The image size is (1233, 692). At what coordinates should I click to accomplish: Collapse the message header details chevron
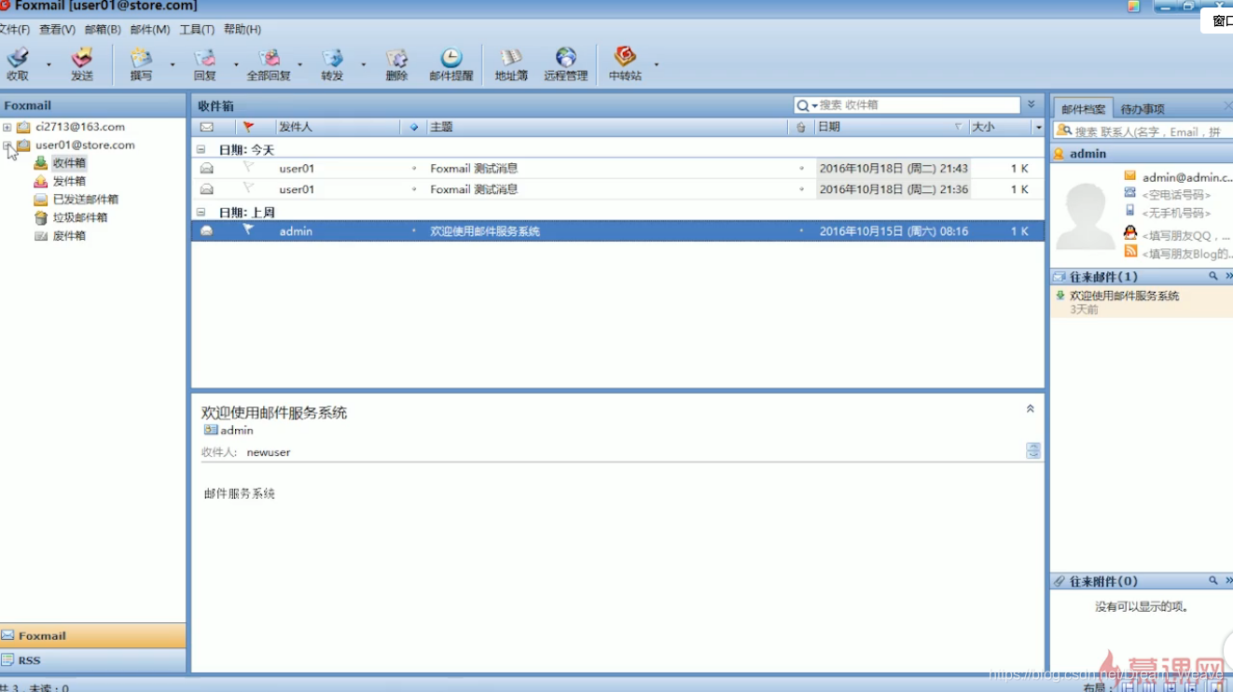1031,408
